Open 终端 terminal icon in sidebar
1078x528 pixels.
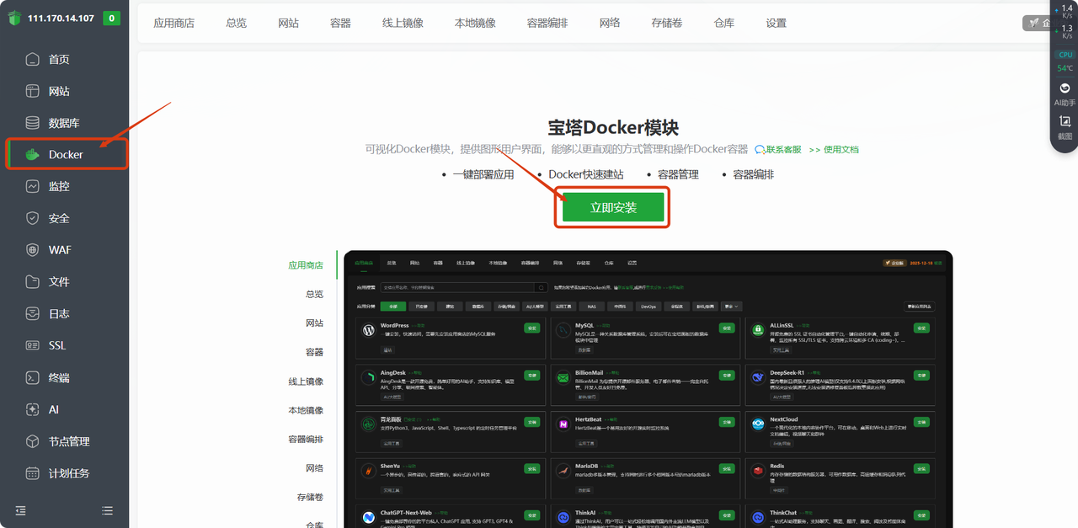click(x=32, y=377)
